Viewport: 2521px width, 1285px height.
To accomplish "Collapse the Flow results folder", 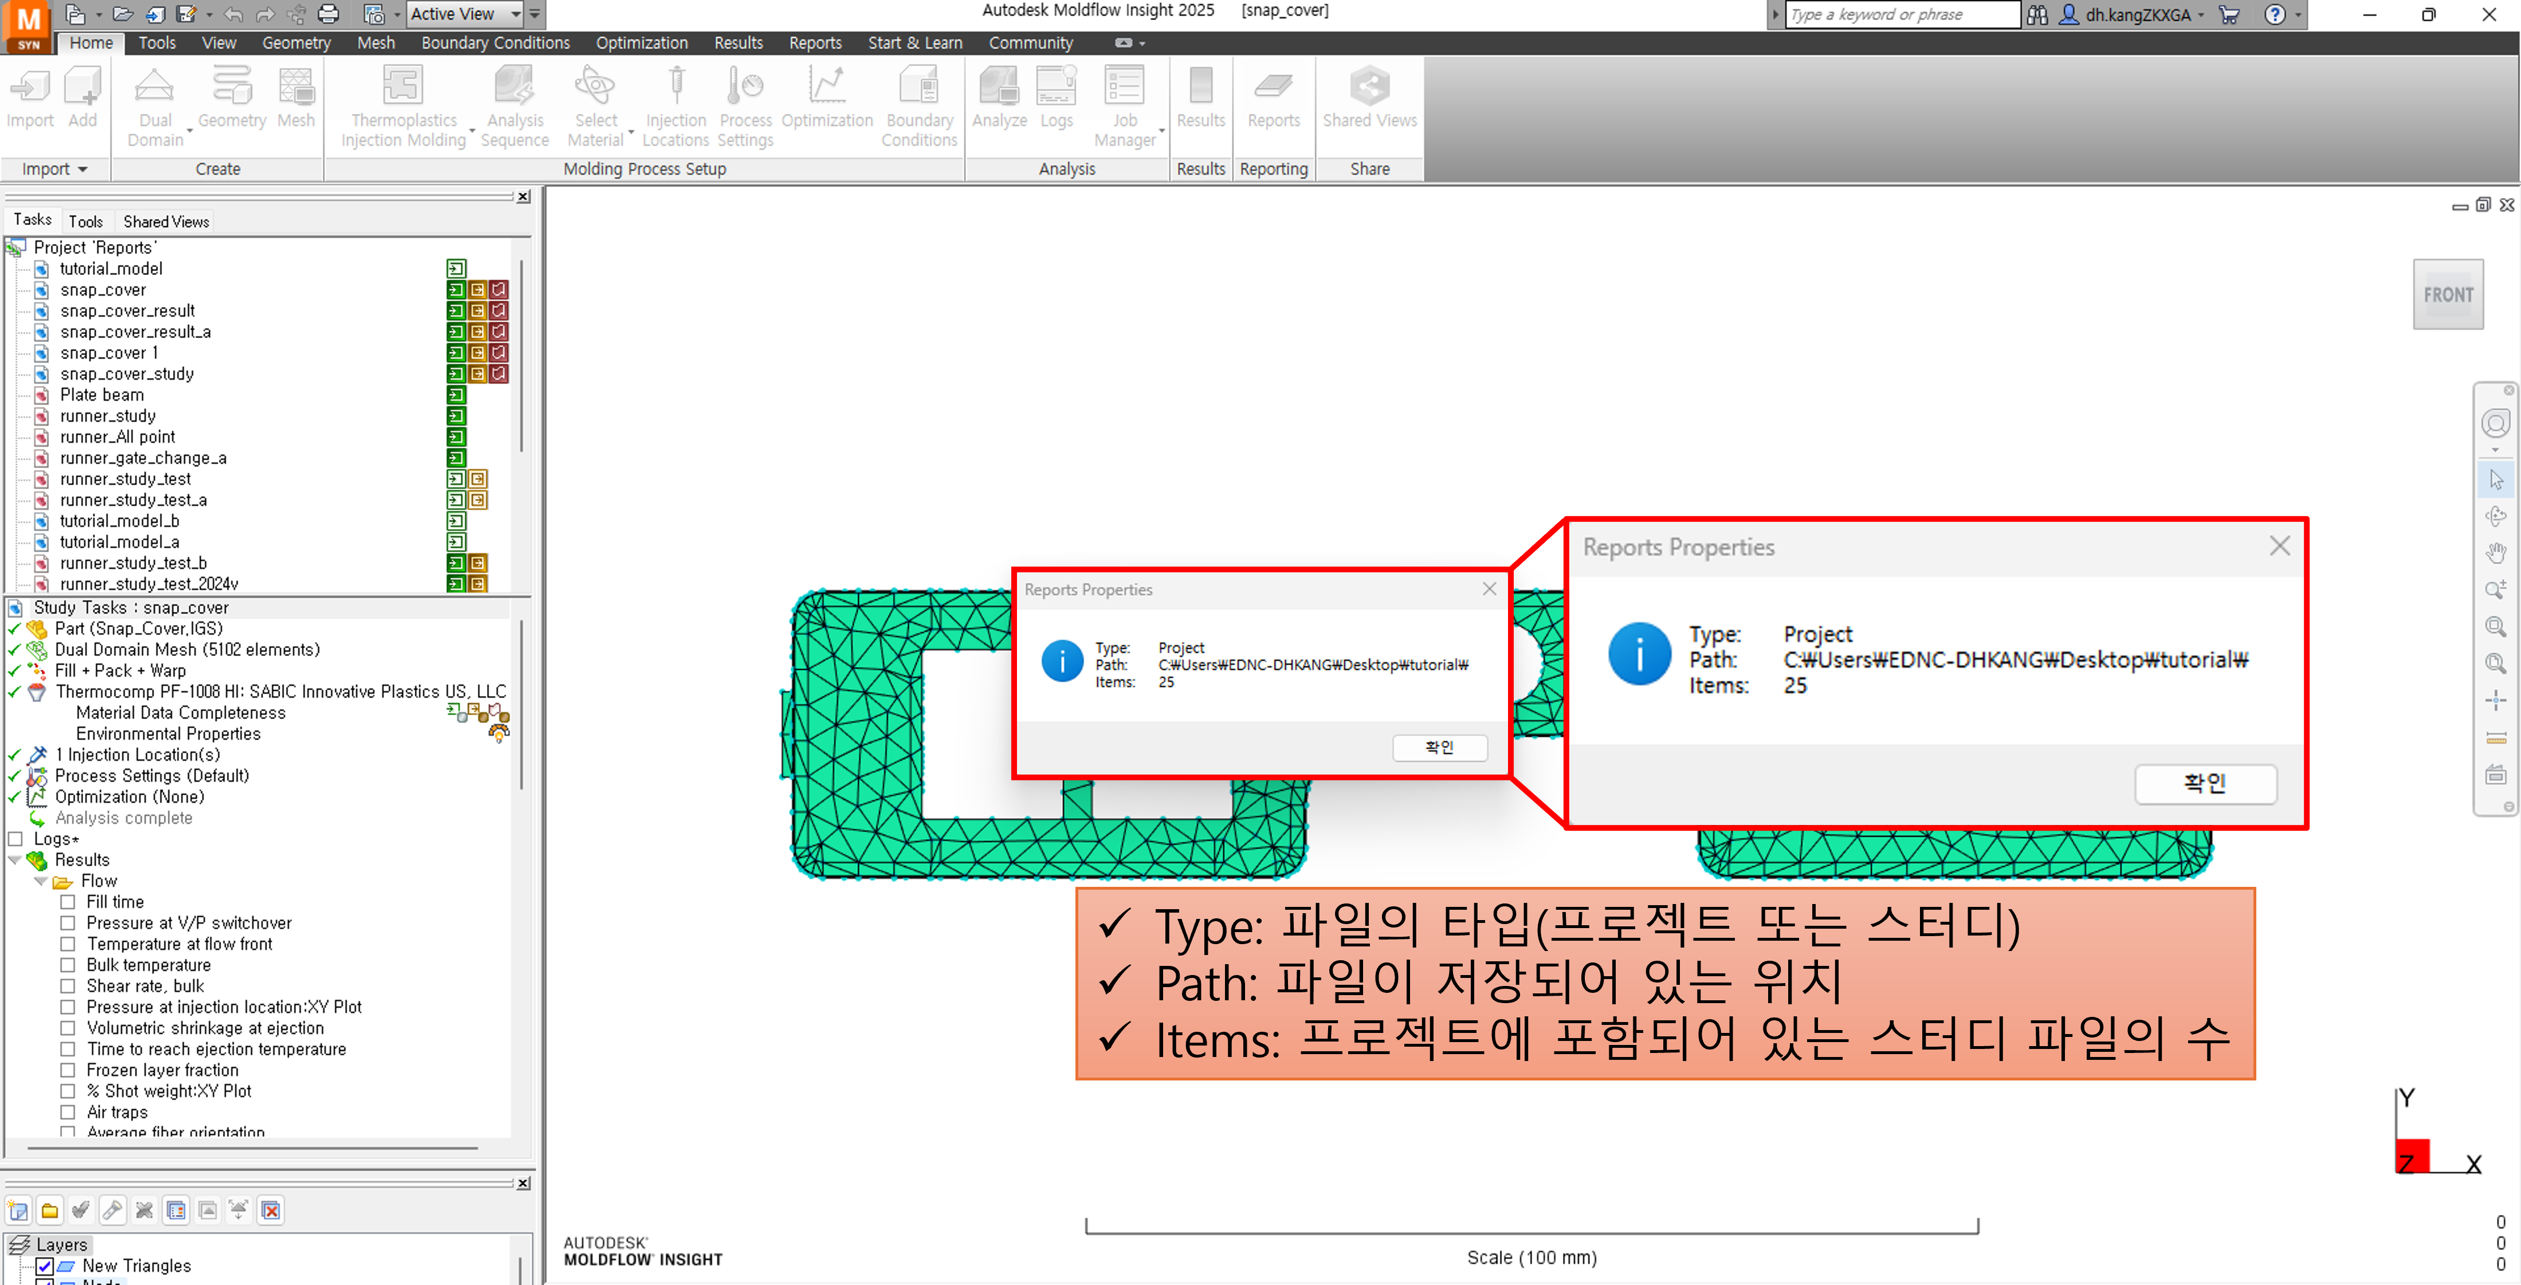I will pos(40,881).
